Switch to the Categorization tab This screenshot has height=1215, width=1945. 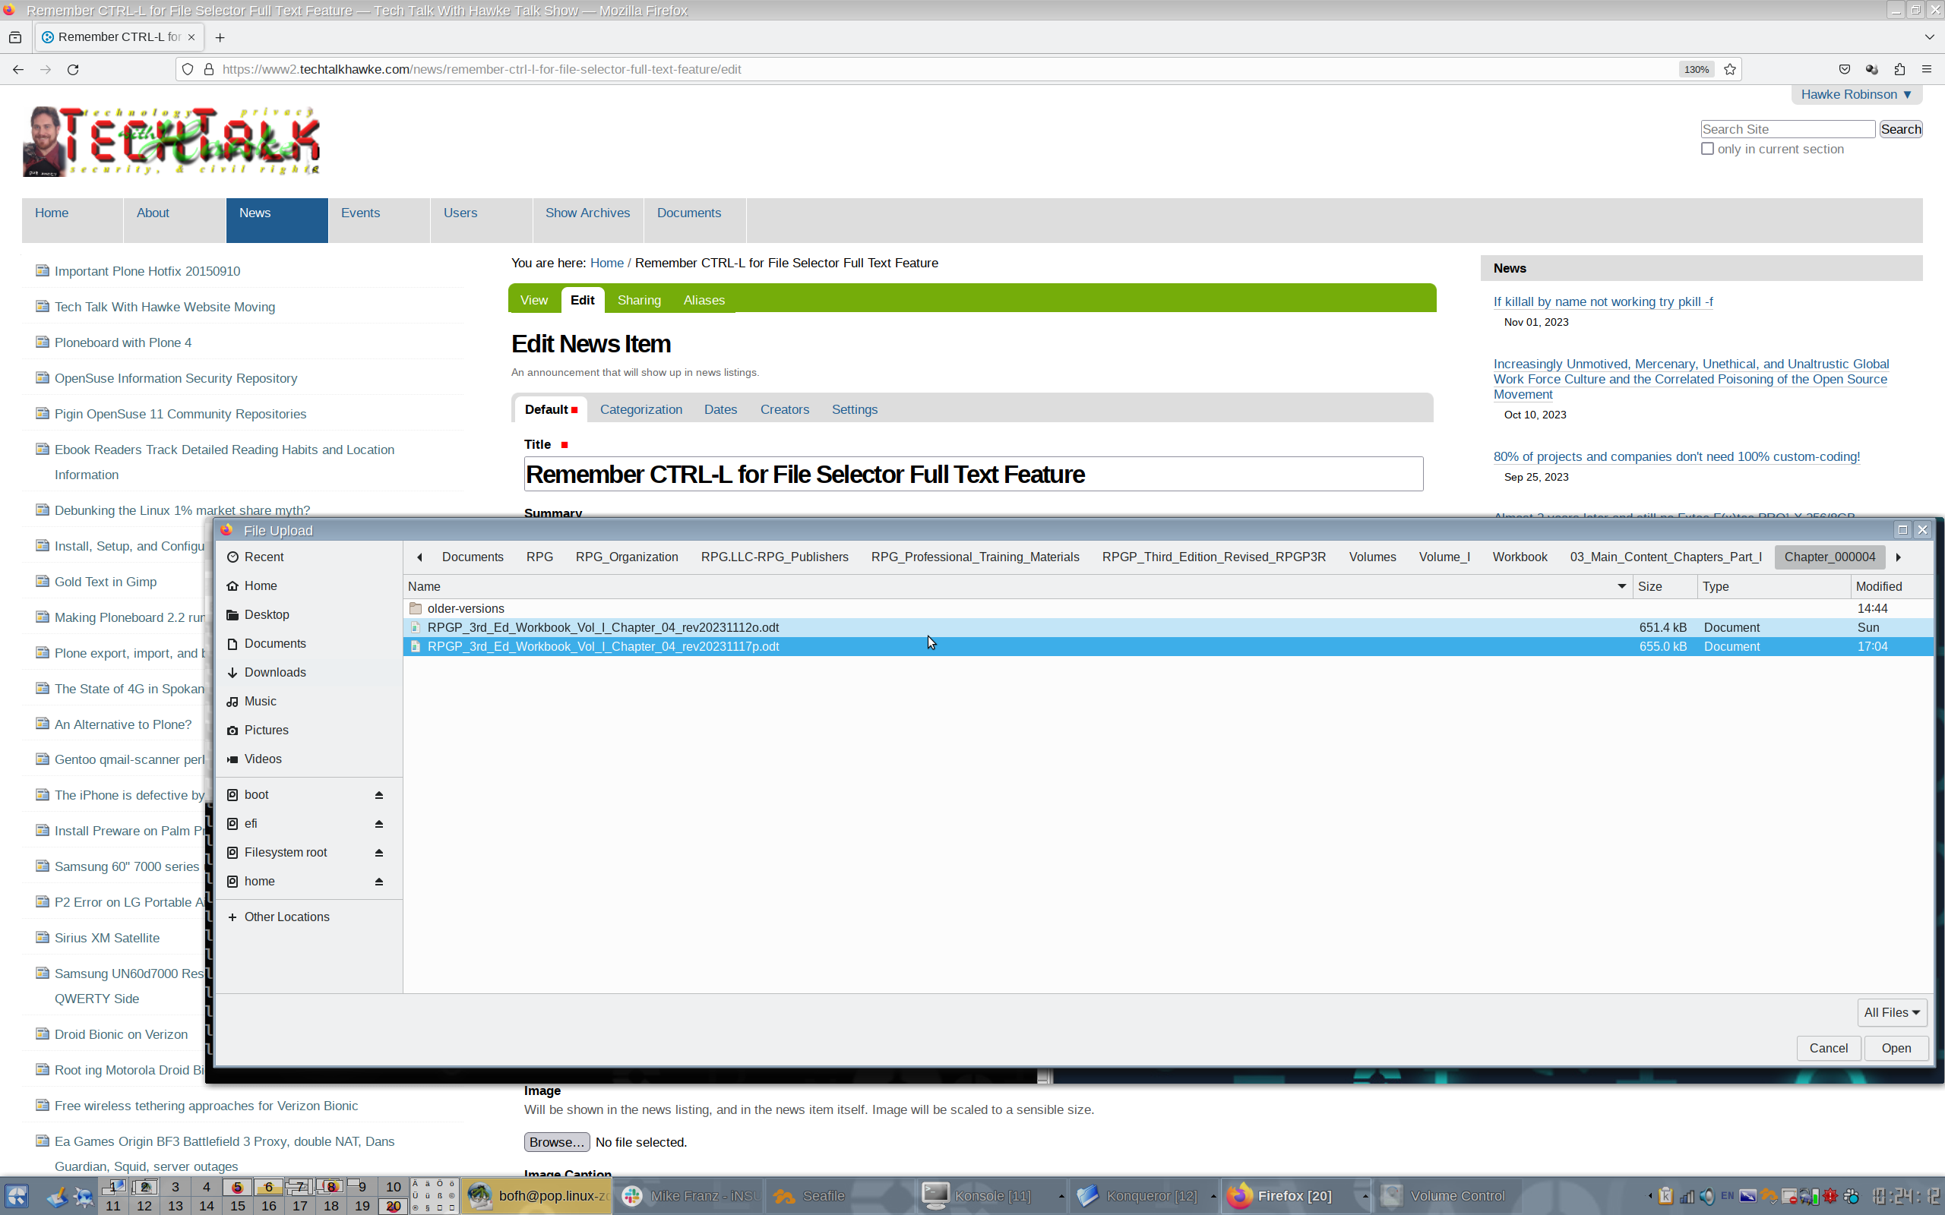[640, 410]
